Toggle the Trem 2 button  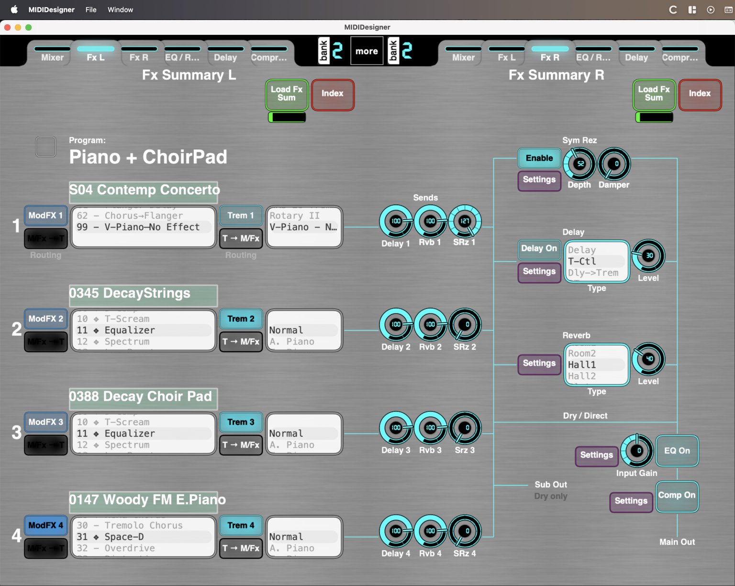coord(241,319)
